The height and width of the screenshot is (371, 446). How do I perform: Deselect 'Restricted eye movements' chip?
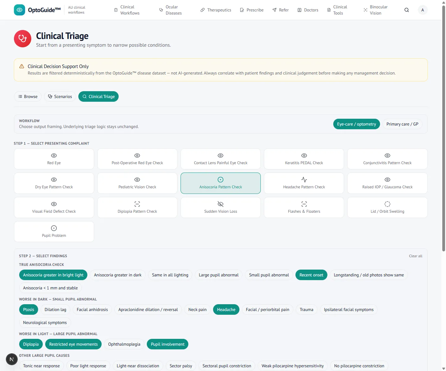pos(73,344)
